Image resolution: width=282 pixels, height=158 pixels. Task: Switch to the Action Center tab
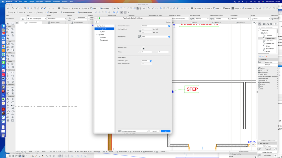(x=77, y=22)
